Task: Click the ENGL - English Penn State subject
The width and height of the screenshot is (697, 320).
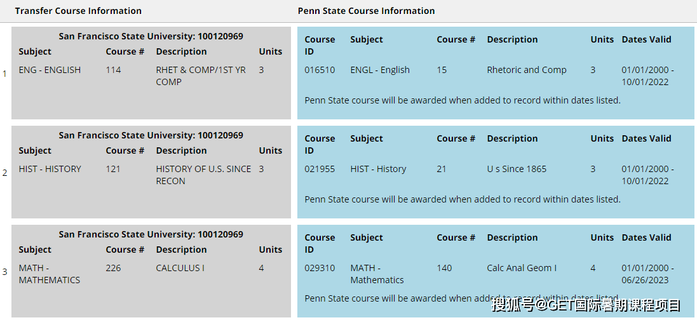Action: click(x=380, y=70)
